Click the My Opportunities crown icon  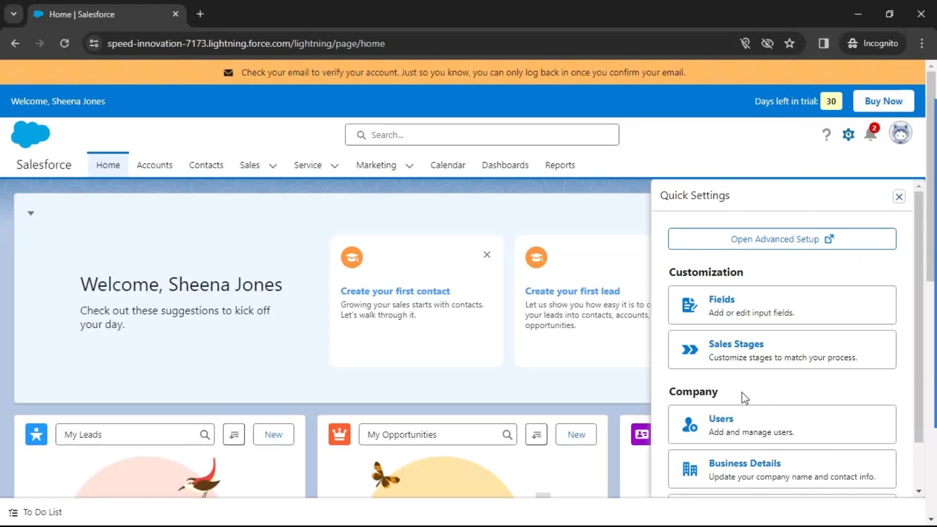pyautogui.click(x=339, y=434)
